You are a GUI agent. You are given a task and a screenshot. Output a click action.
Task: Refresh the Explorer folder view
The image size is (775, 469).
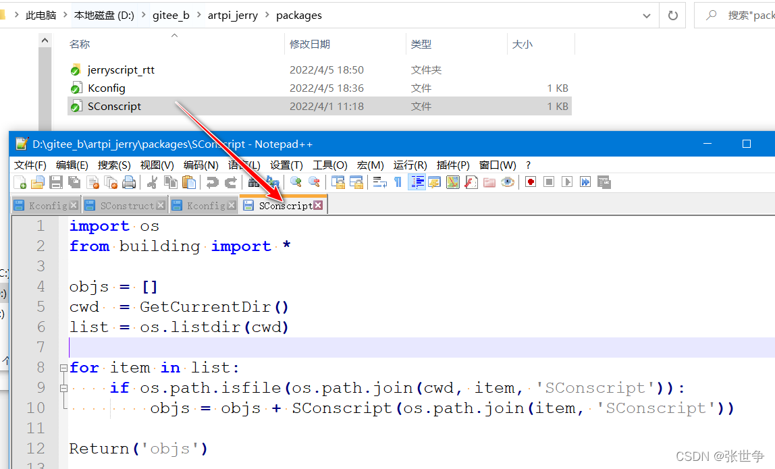coord(672,16)
